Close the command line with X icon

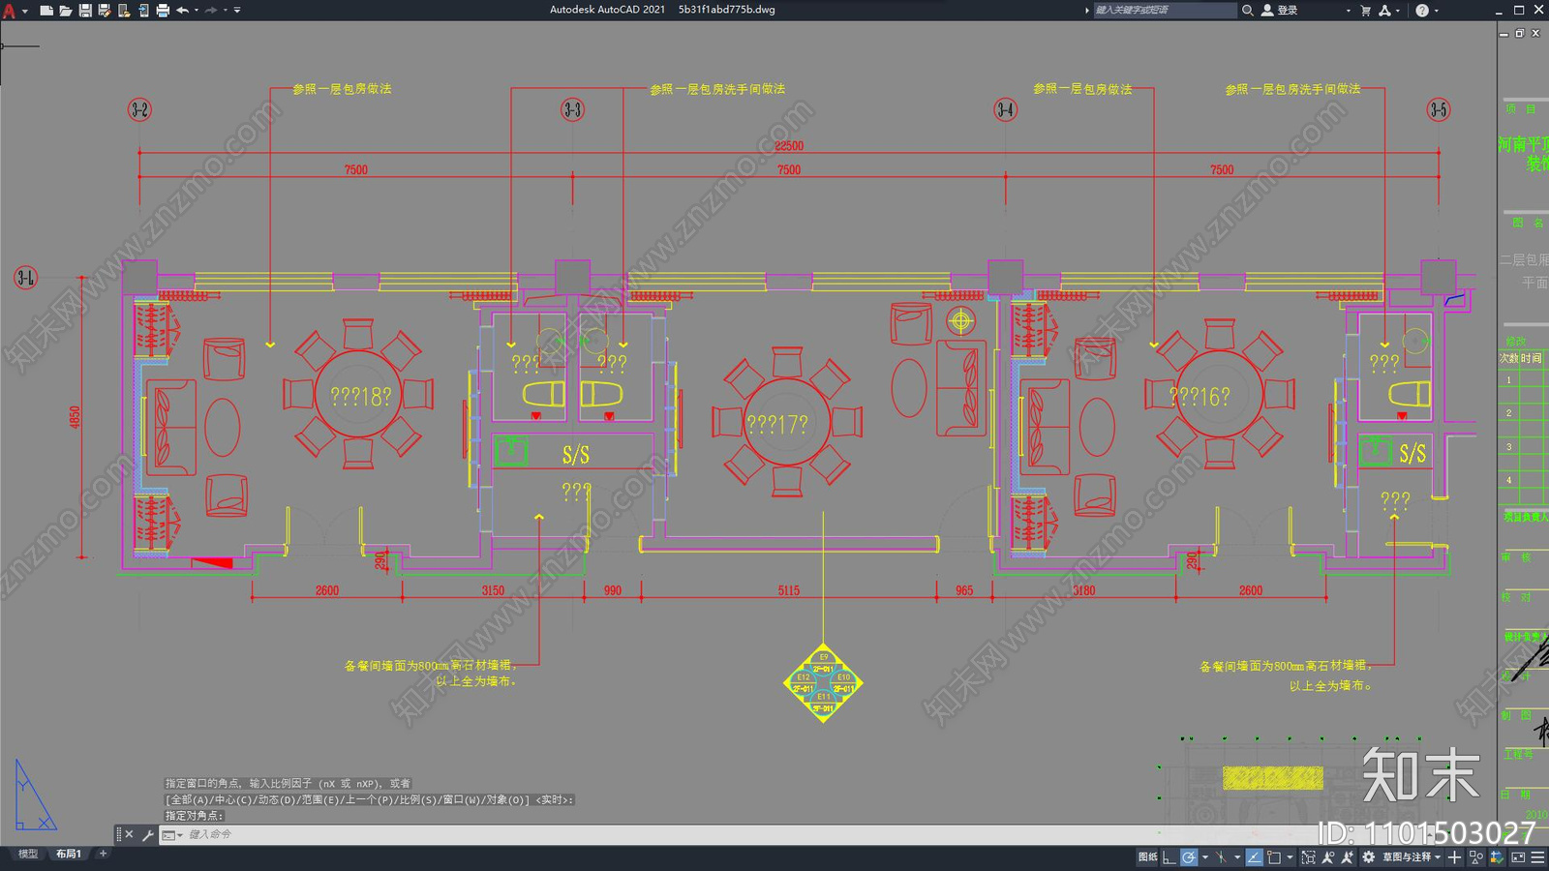click(x=129, y=834)
